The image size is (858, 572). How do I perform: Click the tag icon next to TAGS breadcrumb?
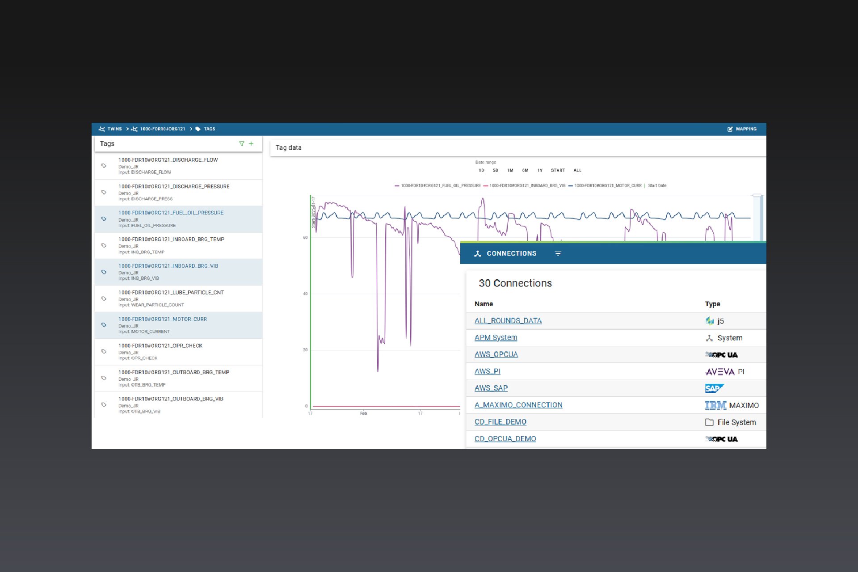tap(198, 129)
